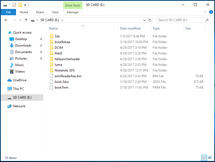This screenshot has height=162, width=215.
Task: Open Documents in the navigation pane
Action: click(23, 52)
